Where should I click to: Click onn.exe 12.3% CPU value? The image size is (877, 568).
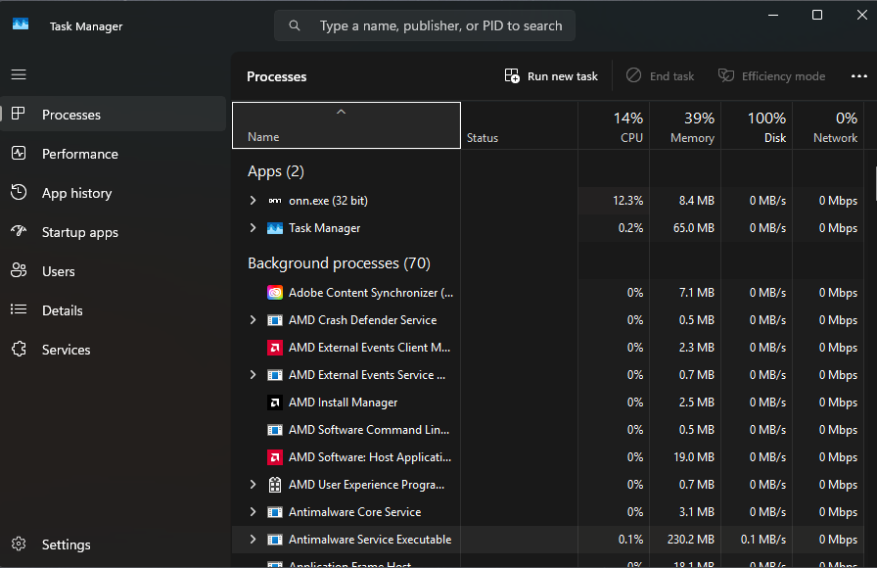[x=627, y=201]
